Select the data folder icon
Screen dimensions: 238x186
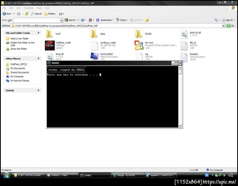94,34
